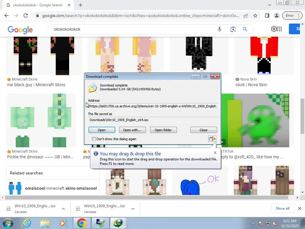Show hidden system tray icons
The image size is (305, 229).
(x=253, y=223)
